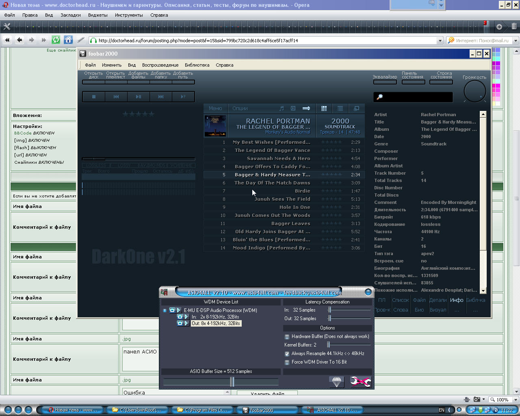Screen dimensions: 520x416
Task: Toggle the Панель состояния button
Action: [x=413, y=82]
